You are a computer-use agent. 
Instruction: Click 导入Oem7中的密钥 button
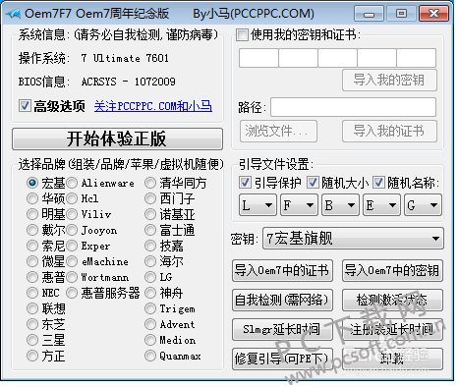click(392, 270)
